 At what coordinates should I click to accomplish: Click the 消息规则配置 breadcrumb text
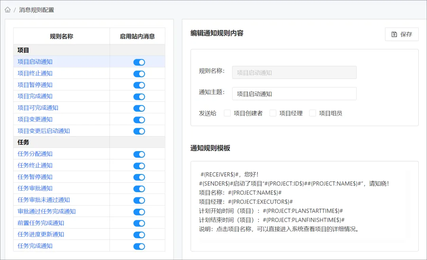click(x=36, y=10)
